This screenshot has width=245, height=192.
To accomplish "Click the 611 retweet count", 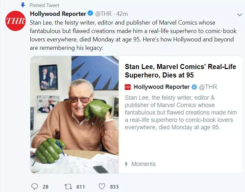I will (x=80, y=186).
